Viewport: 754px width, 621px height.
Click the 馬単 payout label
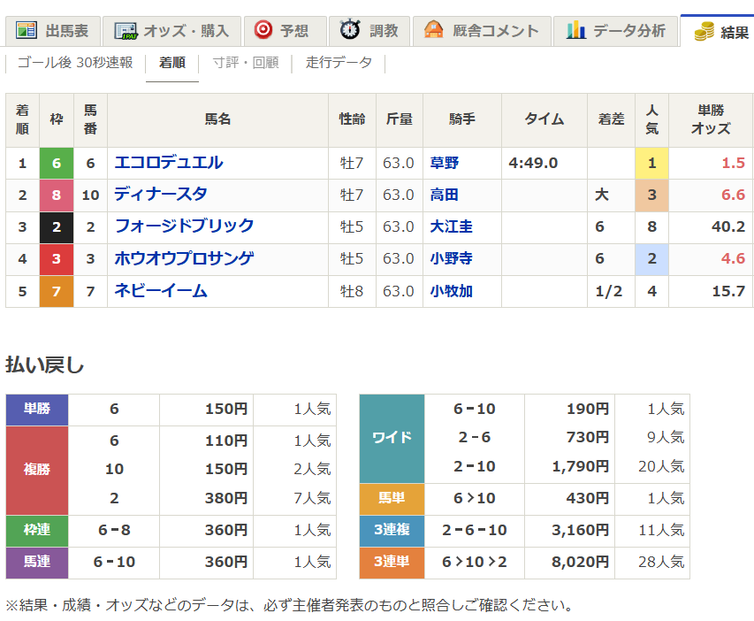(392, 498)
